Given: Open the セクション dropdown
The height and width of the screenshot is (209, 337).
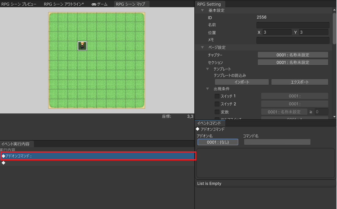Looking at the screenshot, I should coord(293,62).
